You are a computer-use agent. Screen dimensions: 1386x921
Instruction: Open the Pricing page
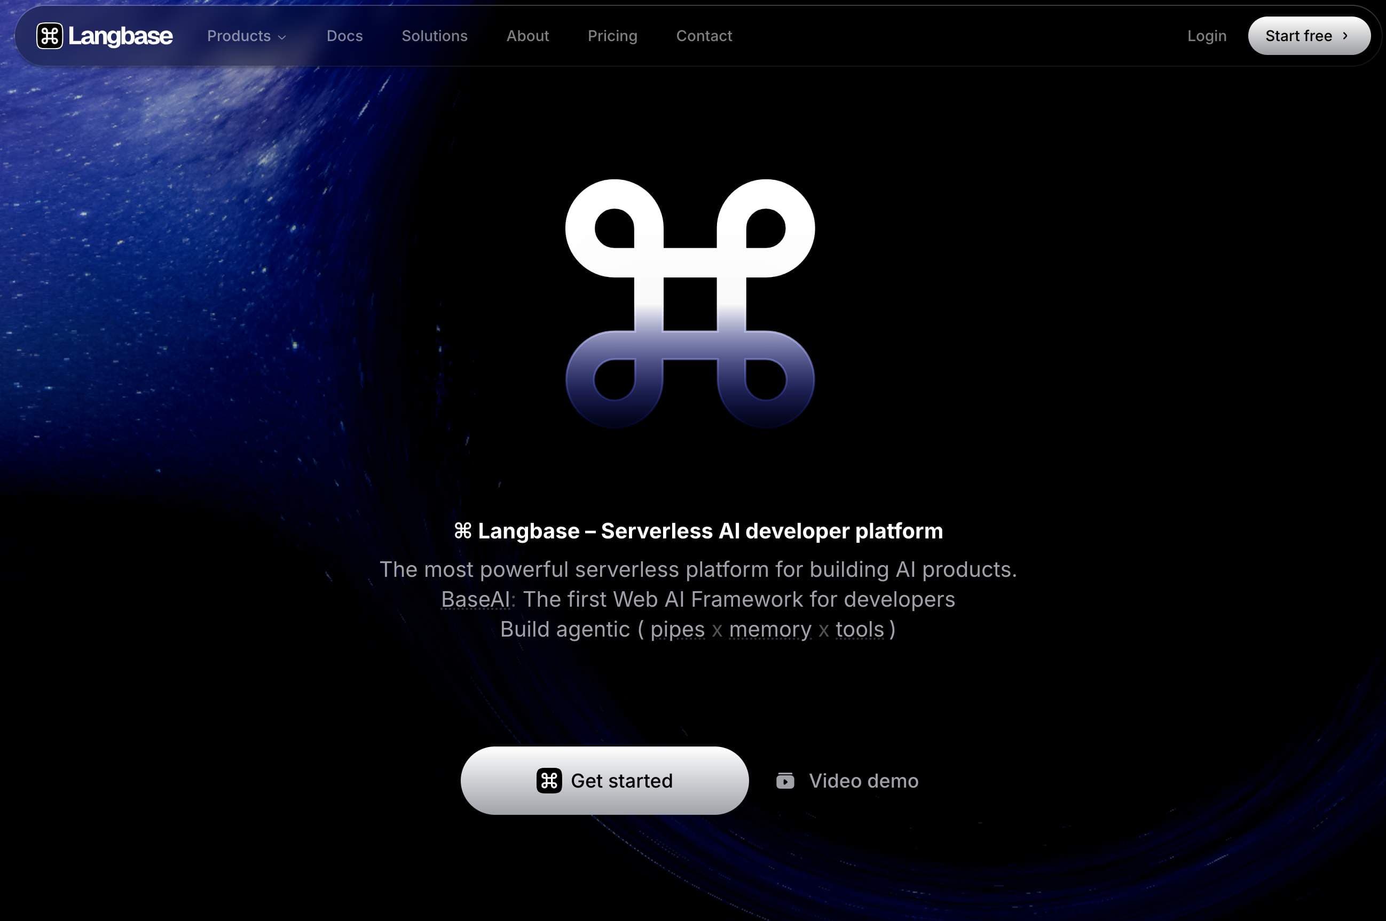(612, 36)
